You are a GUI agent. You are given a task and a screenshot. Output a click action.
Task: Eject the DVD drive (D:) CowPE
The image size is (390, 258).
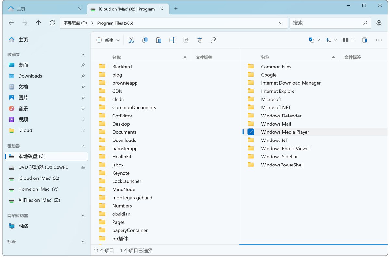pyautogui.click(x=83, y=167)
